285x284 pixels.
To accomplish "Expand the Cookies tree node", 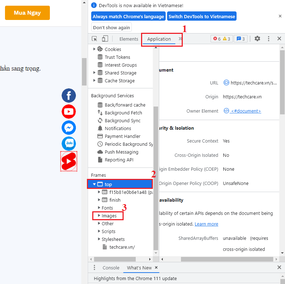I will coord(94,49).
